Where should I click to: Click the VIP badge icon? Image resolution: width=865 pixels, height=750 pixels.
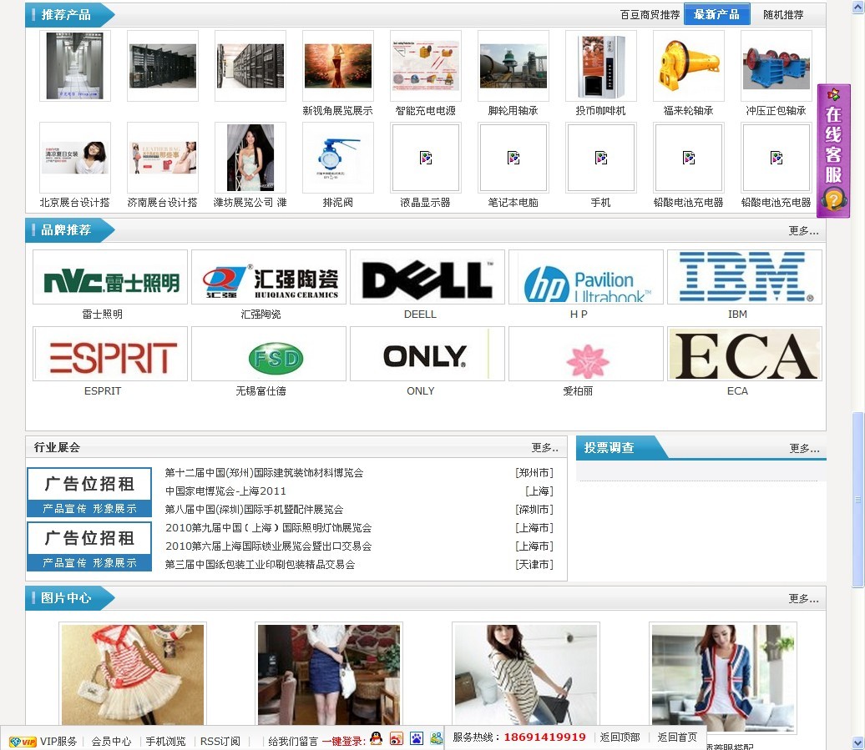tap(23, 742)
